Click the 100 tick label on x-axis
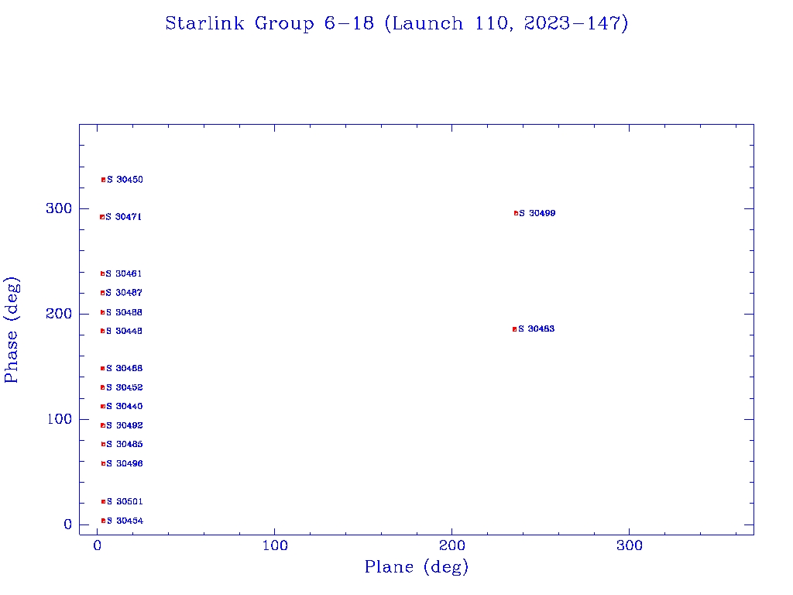The height and width of the screenshot is (595, 793). (274, 545)
